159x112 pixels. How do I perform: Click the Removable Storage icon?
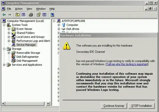click(14, 53)
